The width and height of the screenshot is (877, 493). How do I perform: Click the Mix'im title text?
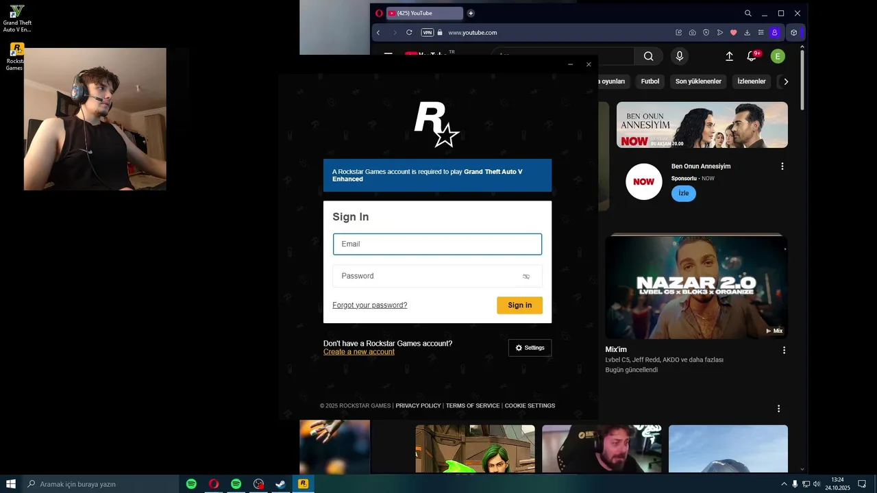pos(616,350)
